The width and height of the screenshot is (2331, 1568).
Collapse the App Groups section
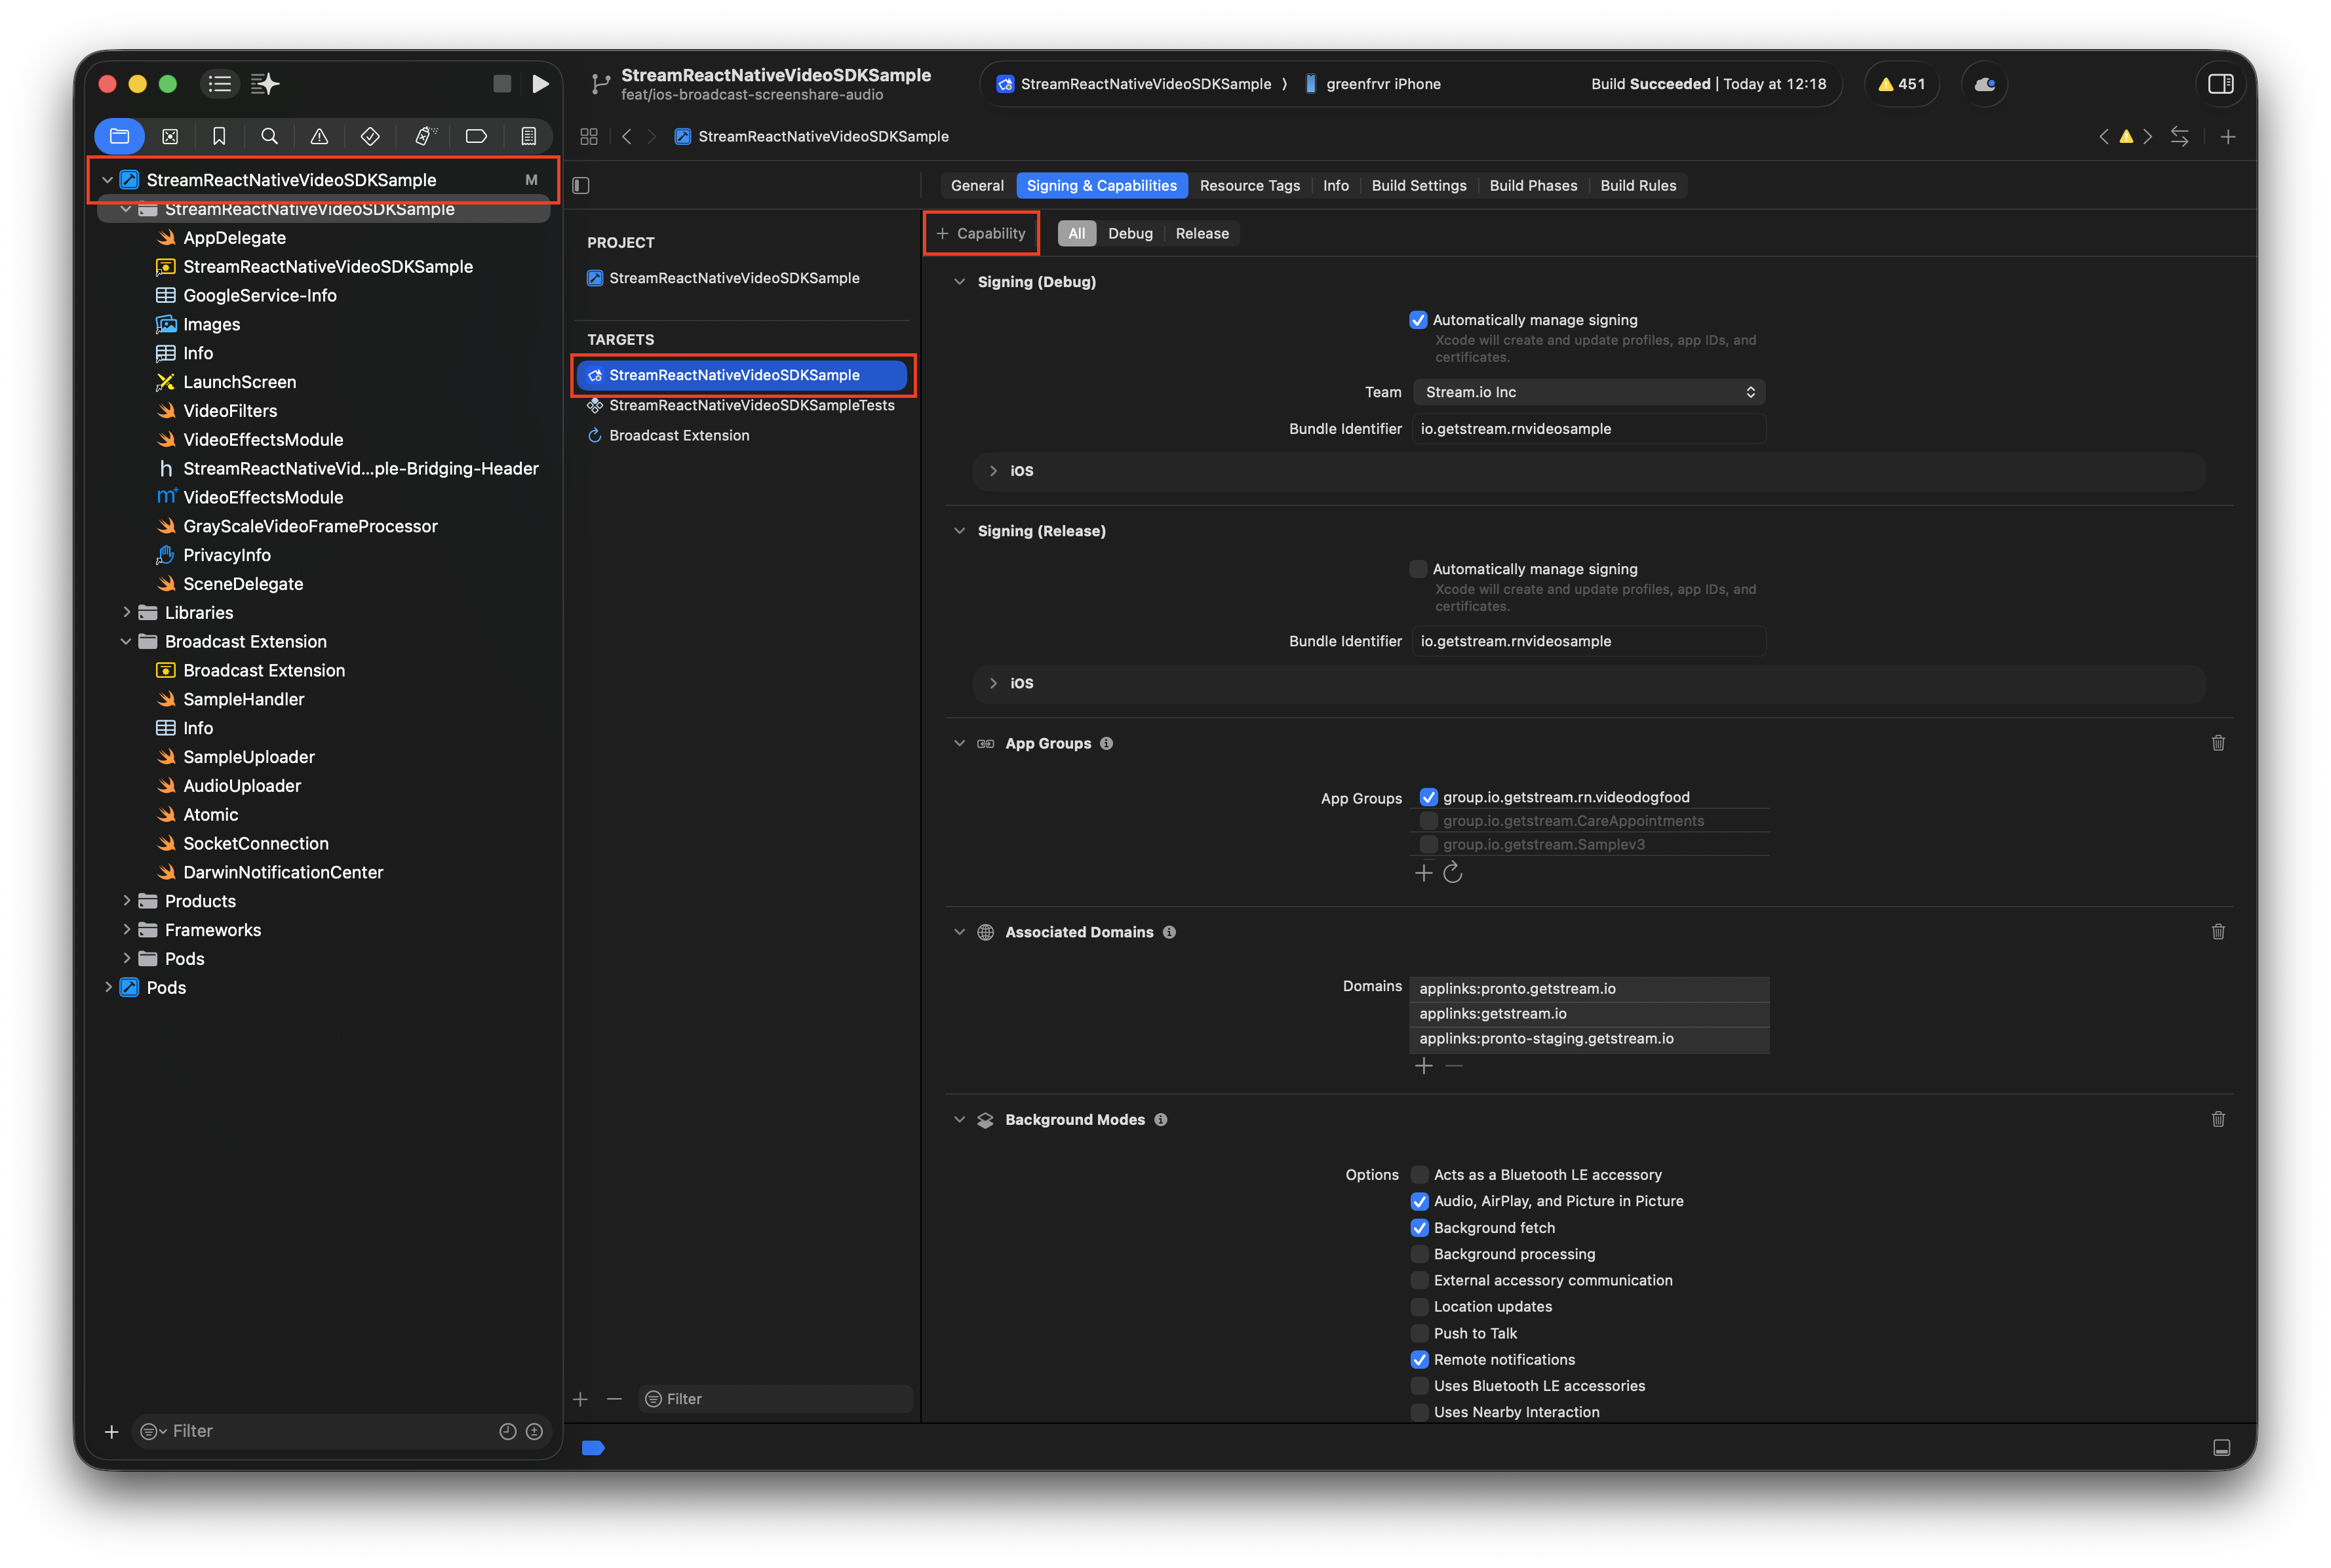click(x=959, y=743)
